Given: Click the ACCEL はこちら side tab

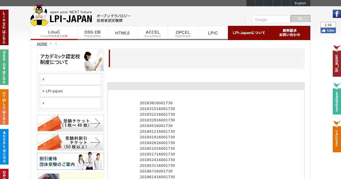Looking at the screenshot, I should [x=4, y=147].
